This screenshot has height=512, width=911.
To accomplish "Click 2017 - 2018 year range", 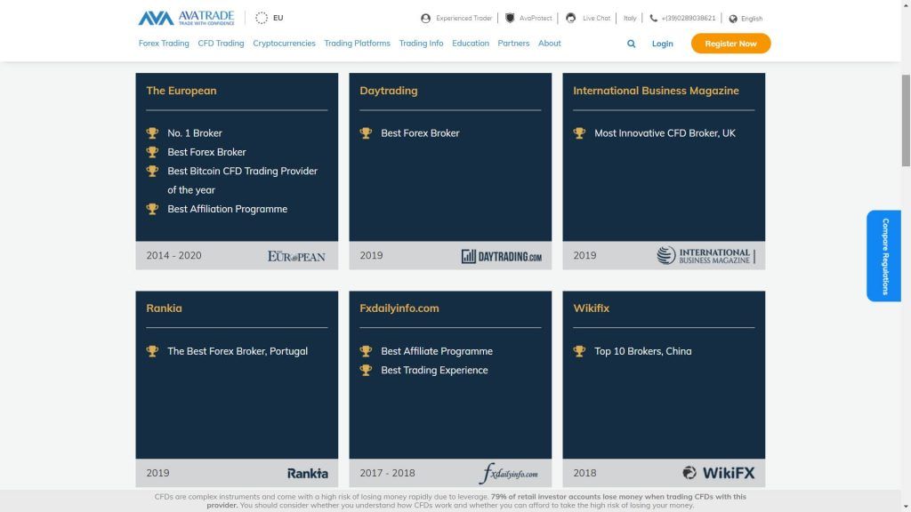I will (388, 473).
